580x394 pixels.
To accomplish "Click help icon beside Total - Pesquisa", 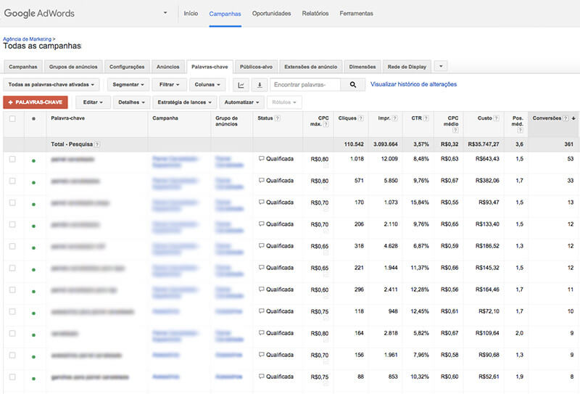I will tap(97, 145).
